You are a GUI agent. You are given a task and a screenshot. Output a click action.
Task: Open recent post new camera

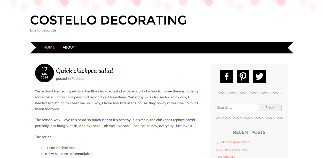pos(225,156)
